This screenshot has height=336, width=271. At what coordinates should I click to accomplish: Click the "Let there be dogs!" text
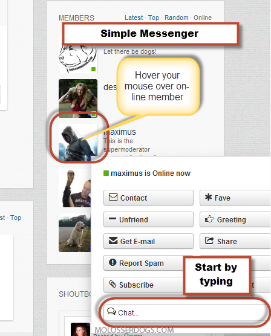[x=130, y=51]
